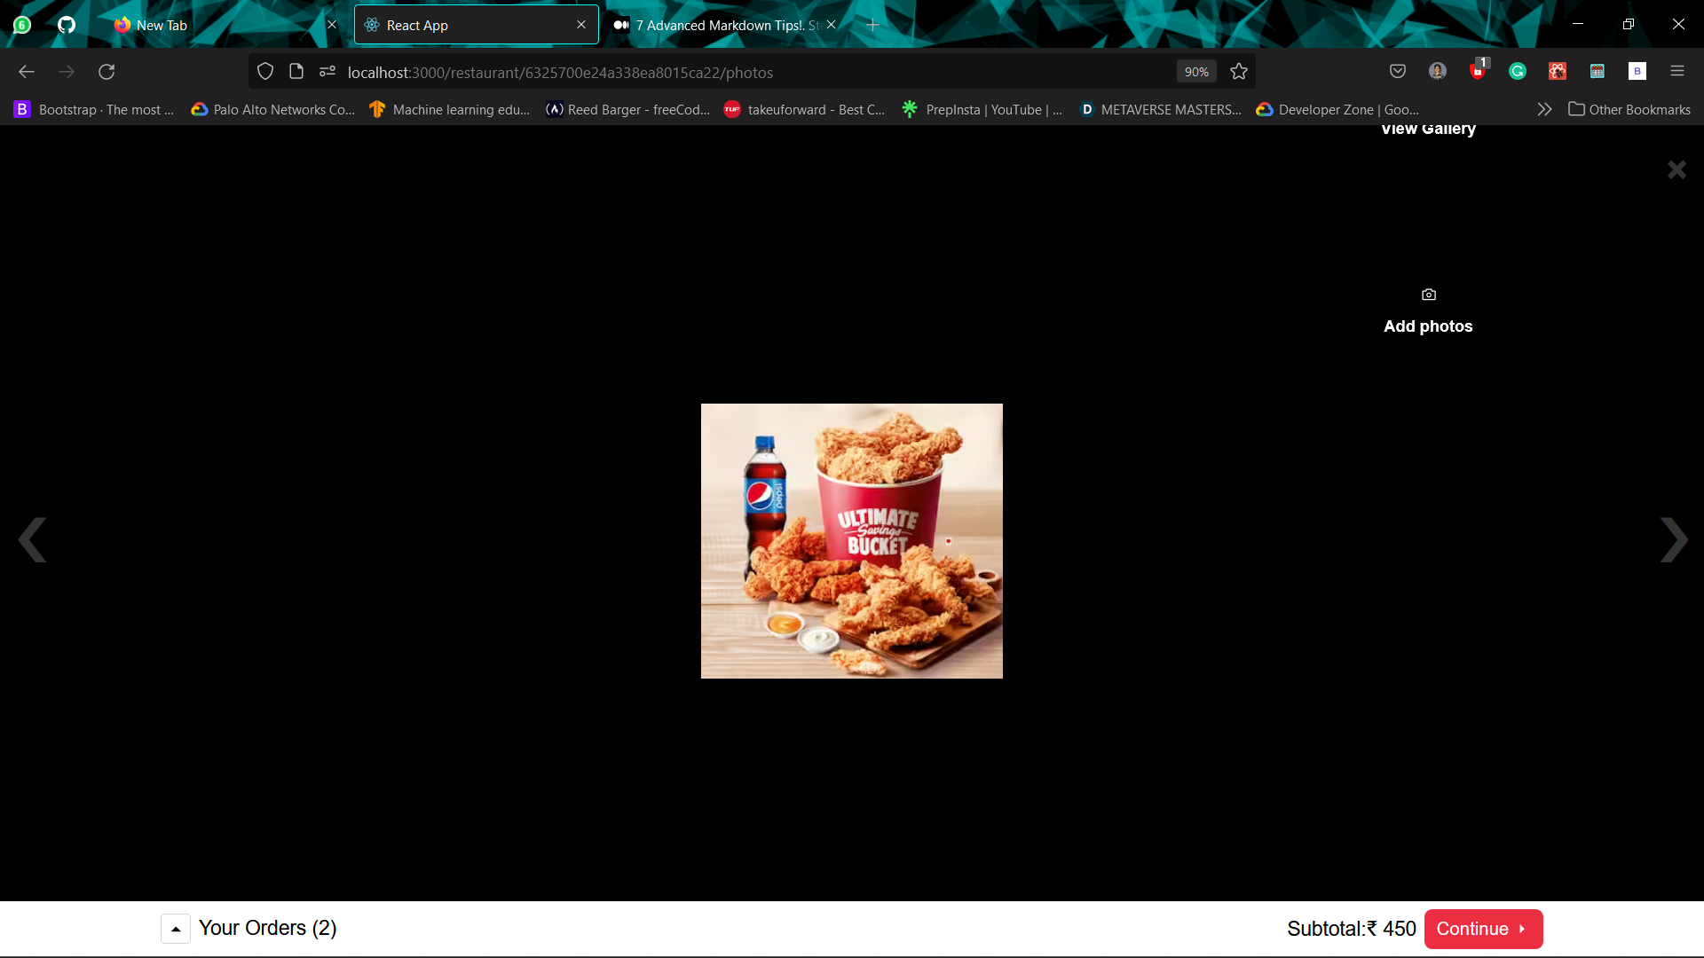The width and height of the screenshot is (1704, 958).
Task: Click the Add photos label
Action: coord(1428,326)
